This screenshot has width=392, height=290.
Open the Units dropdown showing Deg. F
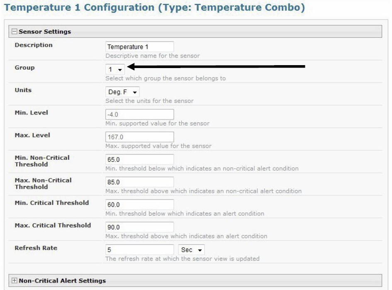(122, 92)
